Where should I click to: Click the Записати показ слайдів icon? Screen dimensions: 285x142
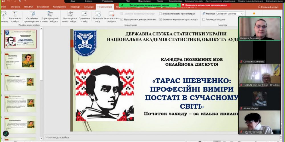[111, 14]
